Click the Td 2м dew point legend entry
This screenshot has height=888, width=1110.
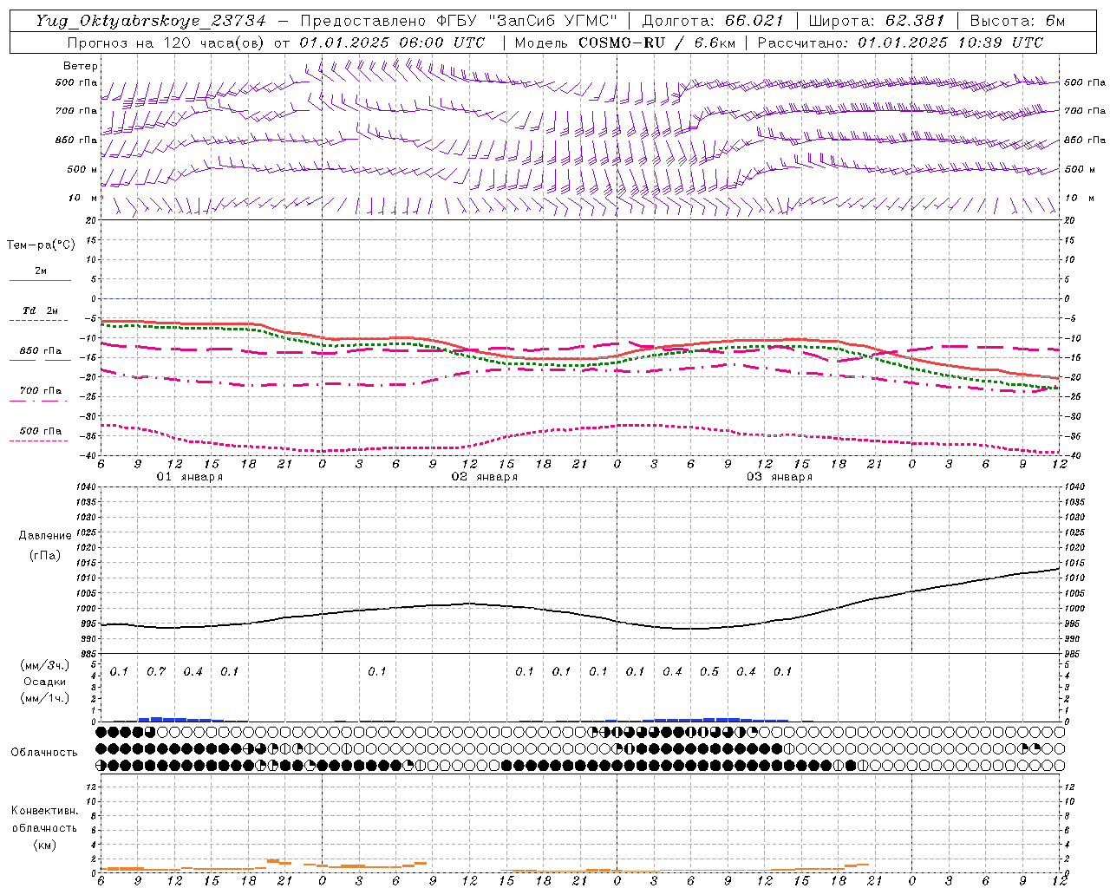[x=40, y=310]
